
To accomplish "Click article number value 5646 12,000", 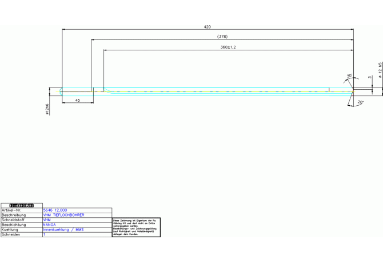I will [x=55, y=210].
